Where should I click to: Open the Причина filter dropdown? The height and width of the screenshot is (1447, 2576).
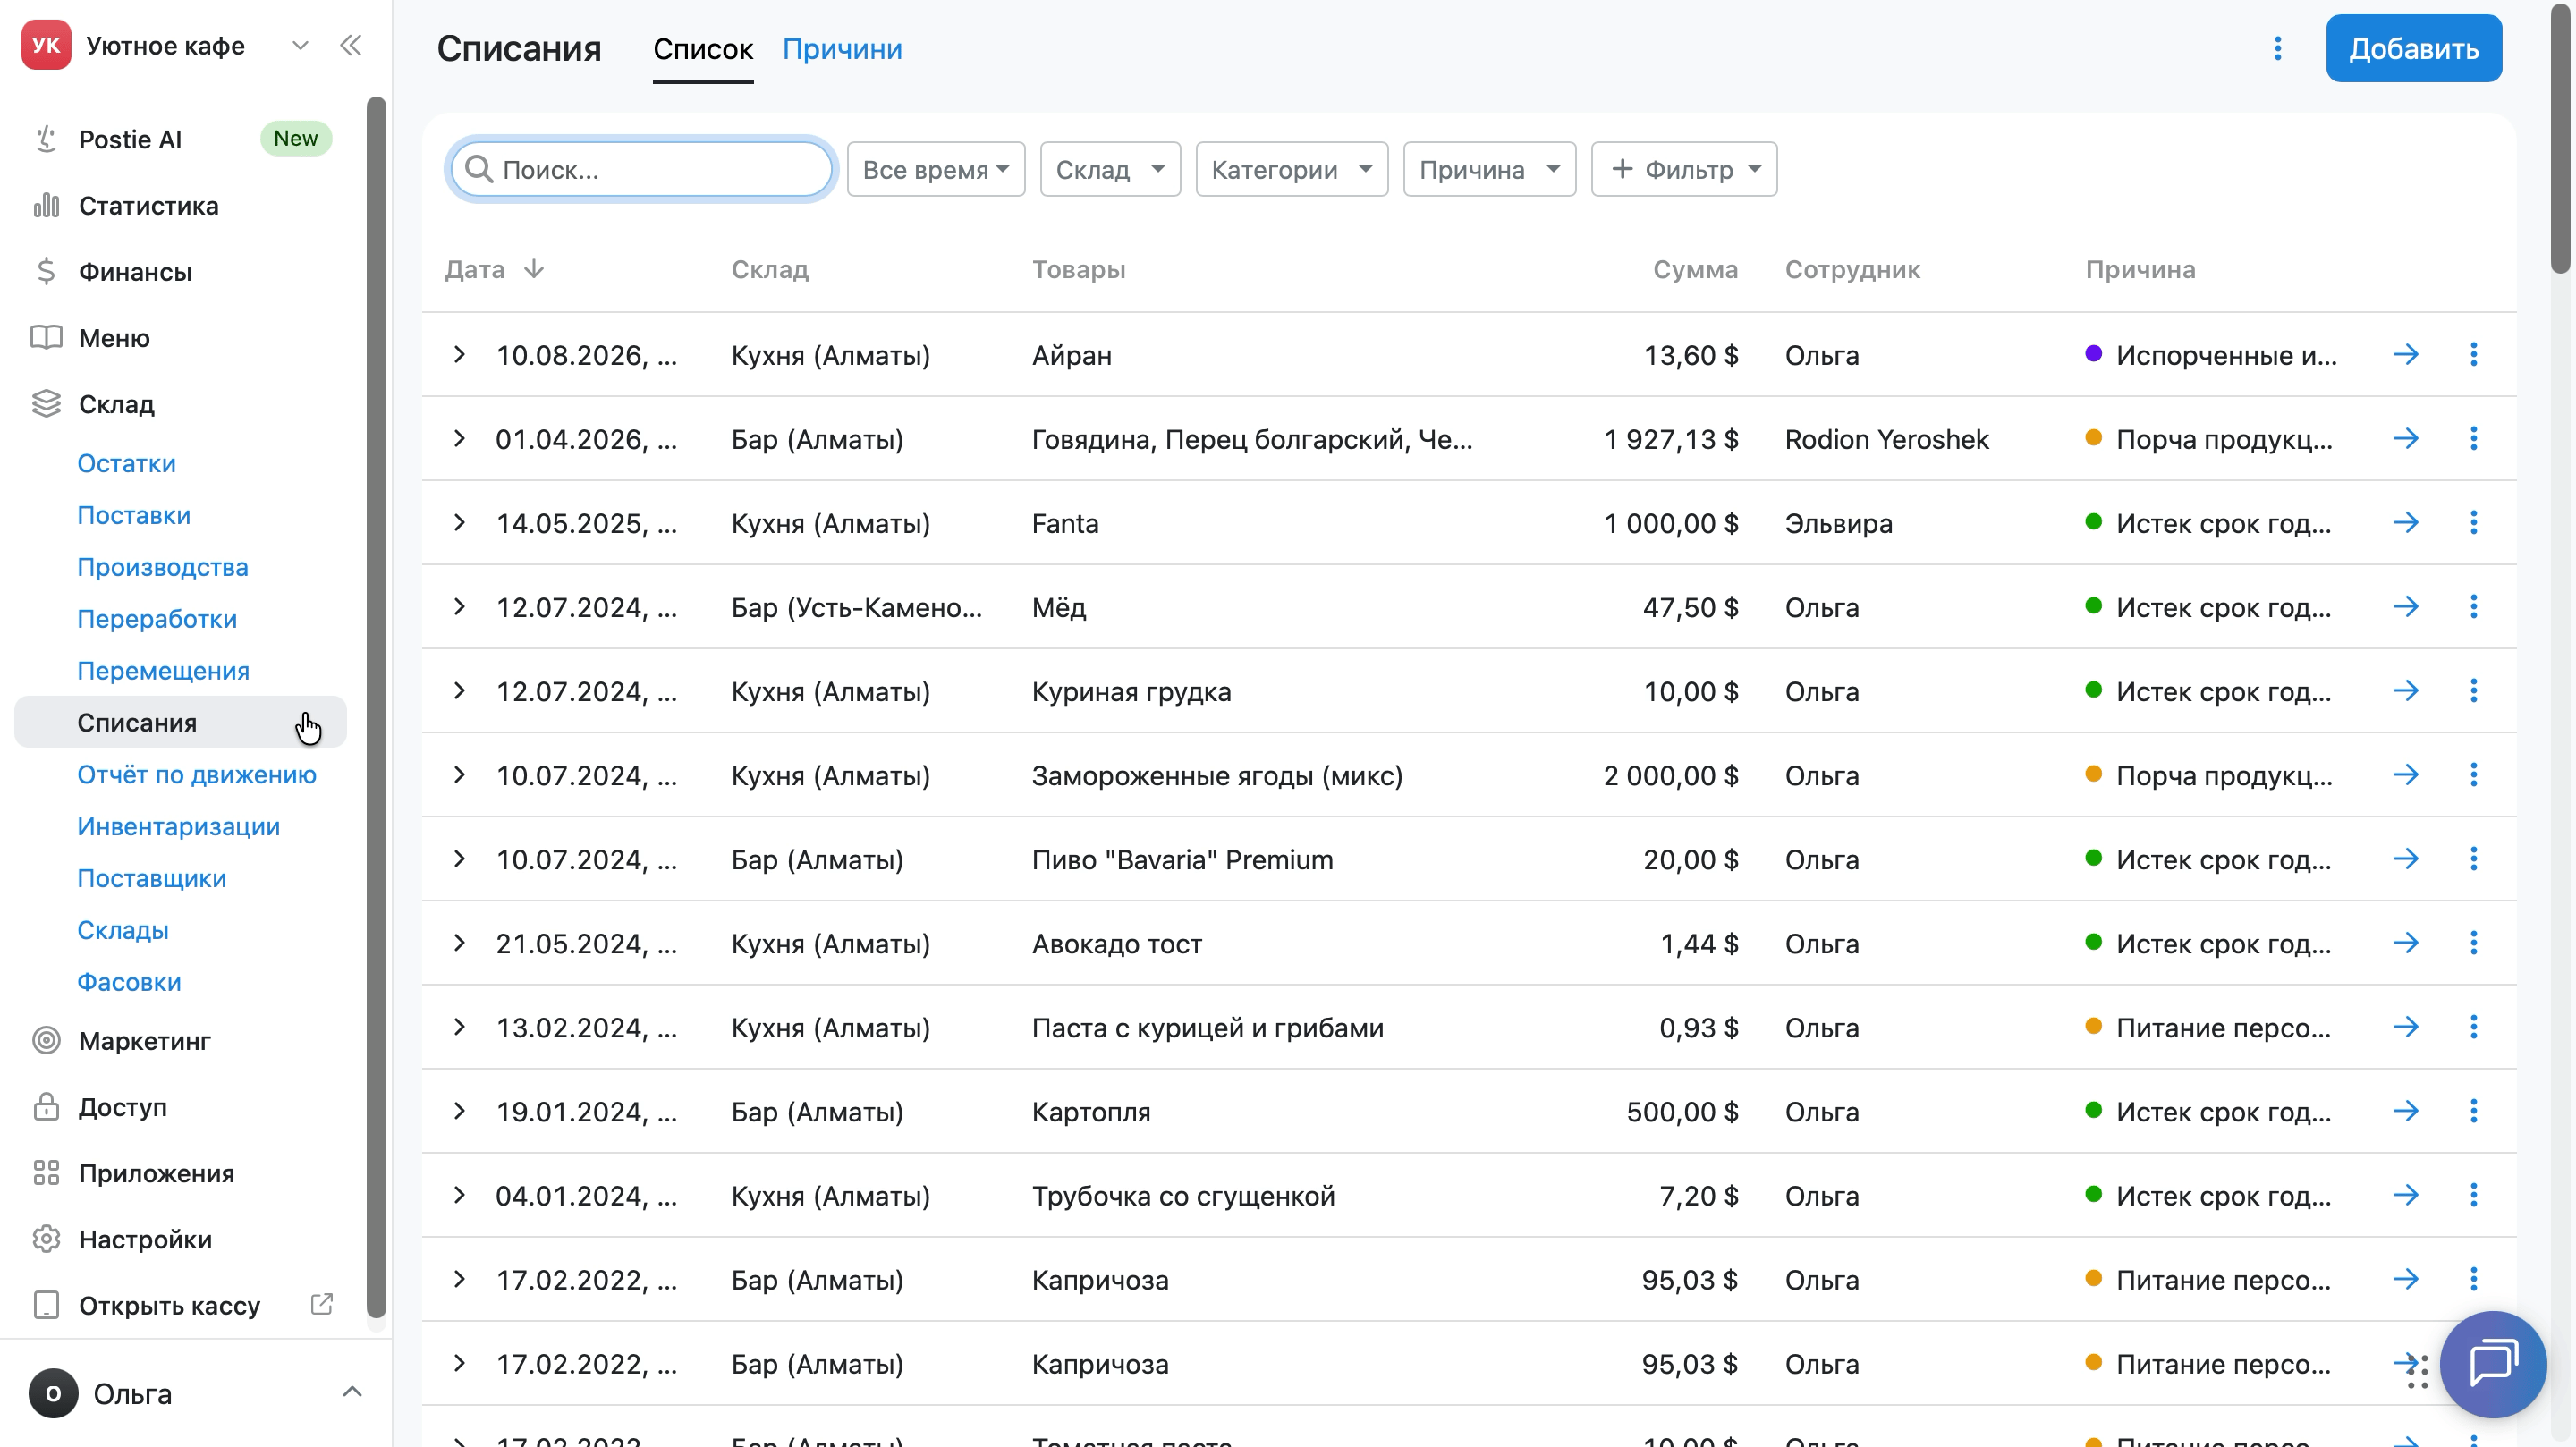click(x=1488, y=169)
